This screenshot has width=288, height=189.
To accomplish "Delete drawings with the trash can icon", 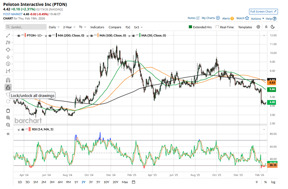I will coord(8,111).
